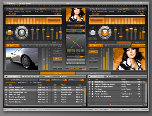The width and height of the screenshot is (152, 116).
Task: Select the fourth crossfade curve shape icon
Action: click(83, 51)
